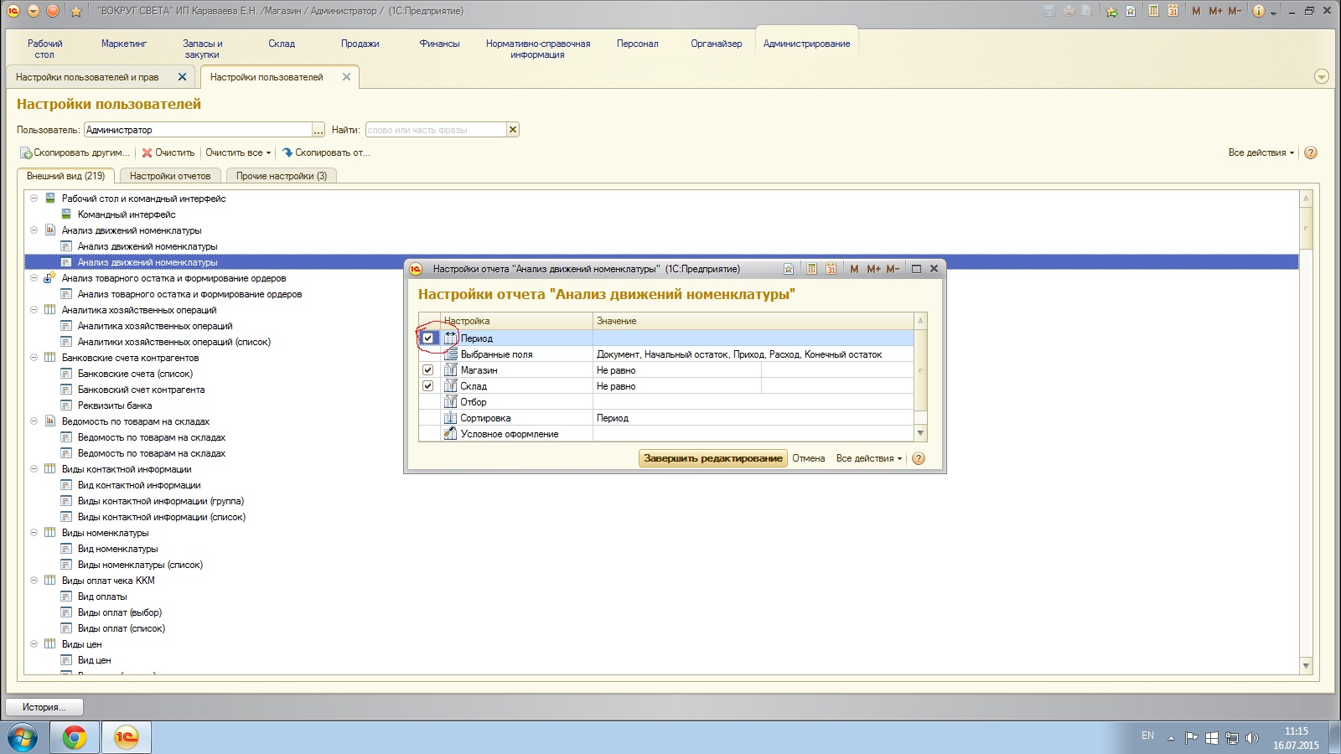Screen dimensions: 1341x754
Task: Collapse Банковские счета контрагентов group
Action: point(34,358)
